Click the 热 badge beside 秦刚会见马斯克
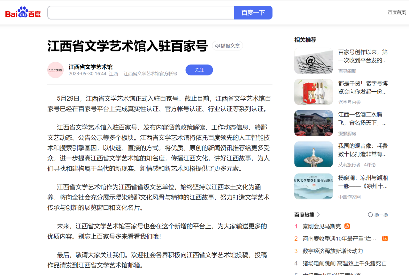409x275 pixels. (347, 226)
